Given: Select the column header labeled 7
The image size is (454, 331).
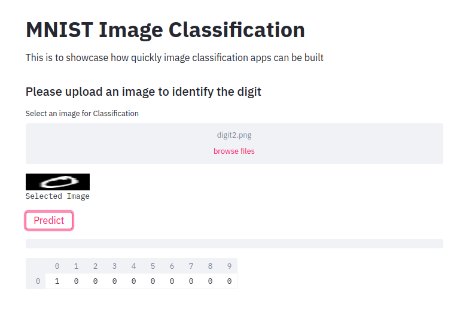Looking at the screenshot, I should (191, 266).
